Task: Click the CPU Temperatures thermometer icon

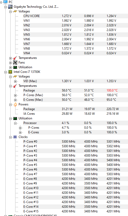Action: [15, 86]
